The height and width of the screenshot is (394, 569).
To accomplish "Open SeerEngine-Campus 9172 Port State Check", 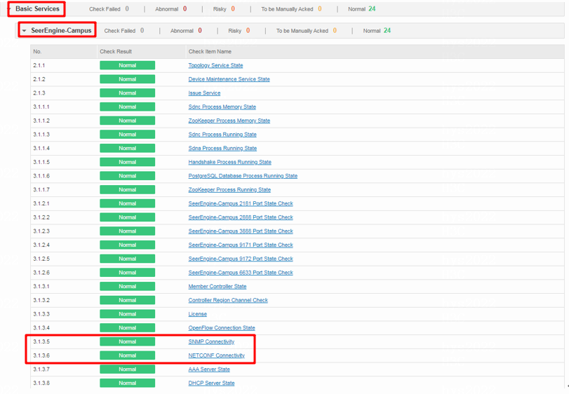I will pyautogui.click(x=241, y=259).
